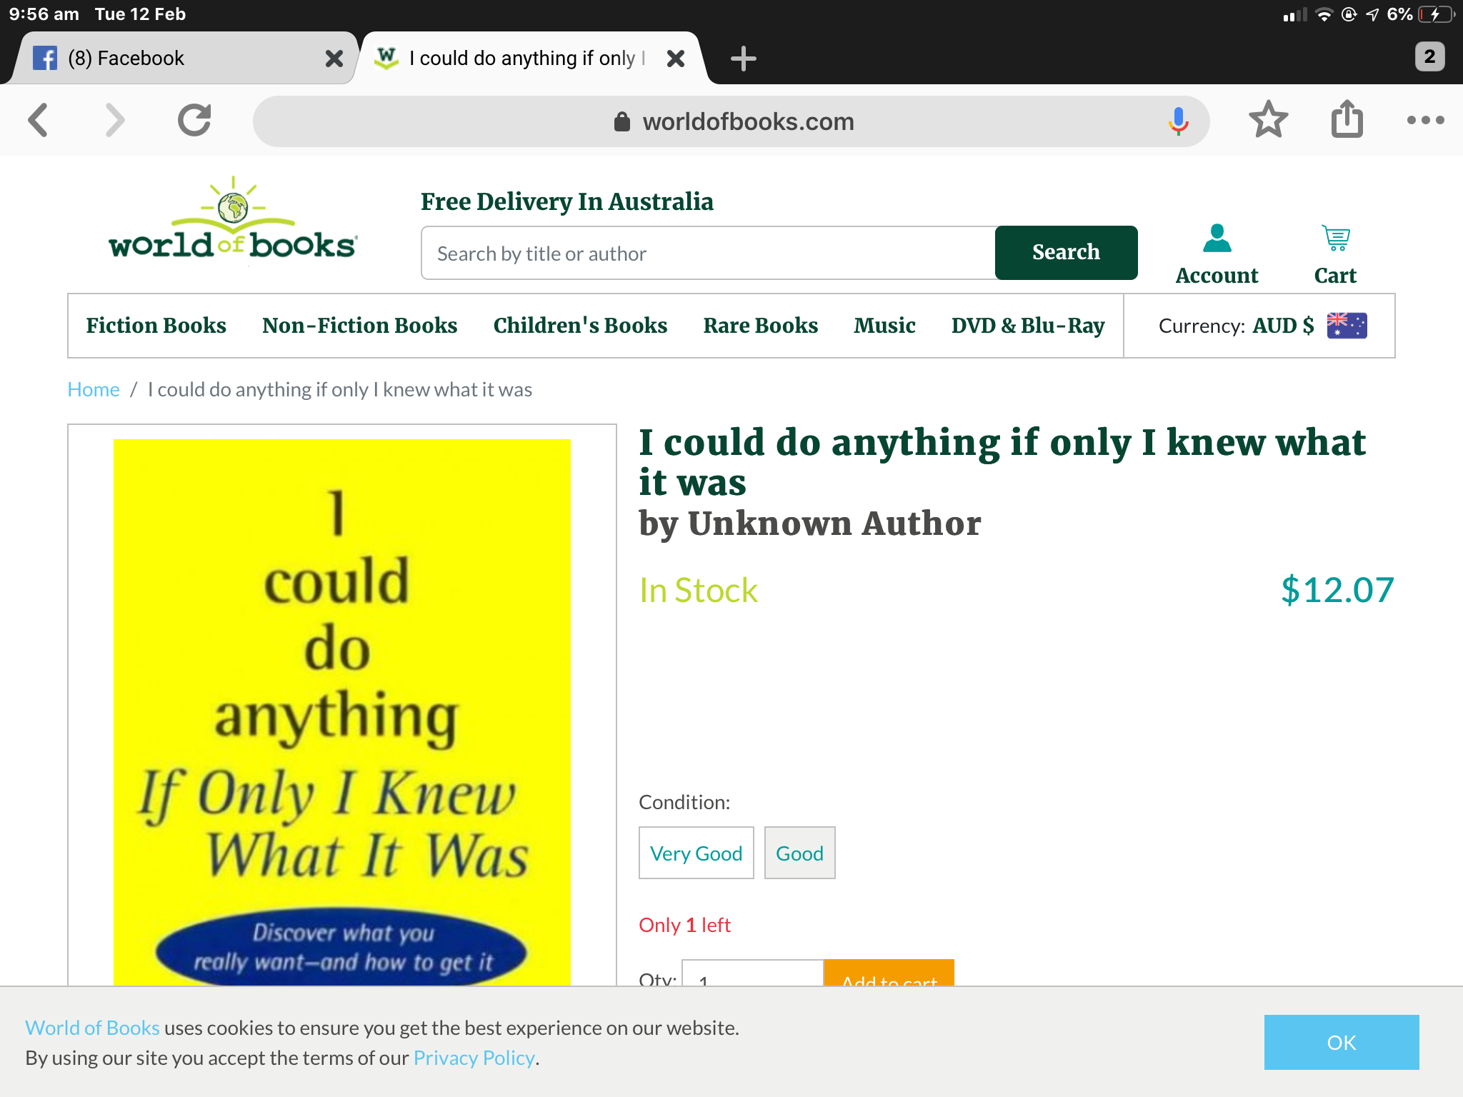Image resolution: width=1463 pixels, height=1097 pixels.
Task: Tap the microphone voice search icon
Action: tap(1178, 121)
